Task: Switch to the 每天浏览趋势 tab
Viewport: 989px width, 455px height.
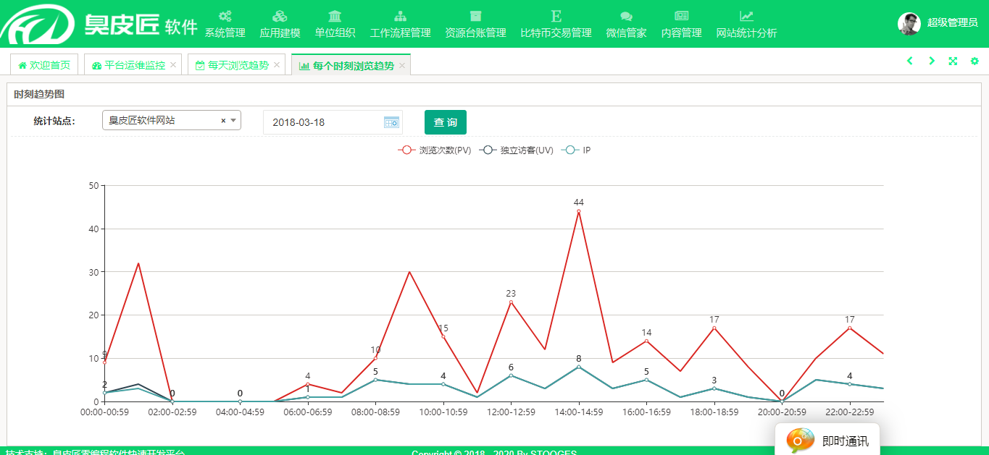Action: 230,65
